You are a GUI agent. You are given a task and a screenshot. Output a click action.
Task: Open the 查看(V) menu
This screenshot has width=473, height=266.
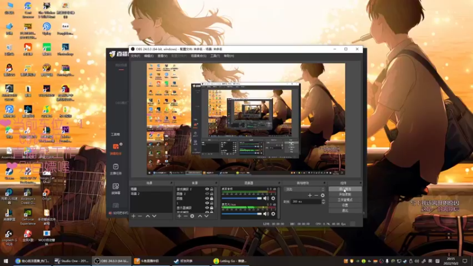(x=162, y=56)
